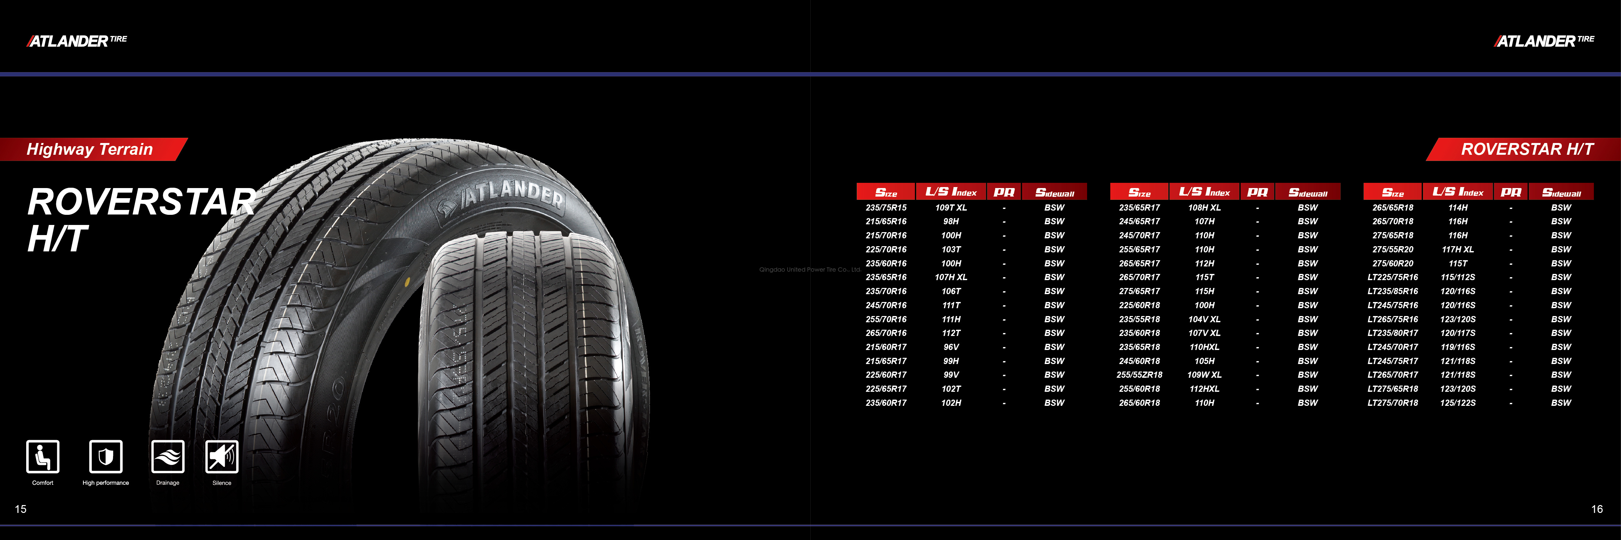Select size LT245/70R17
The width and height of the screenshot is (1621, 540).
pyautogui.click(x=1393, y=347)
